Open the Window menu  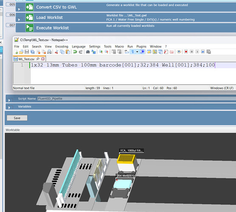tap(156, 47)
